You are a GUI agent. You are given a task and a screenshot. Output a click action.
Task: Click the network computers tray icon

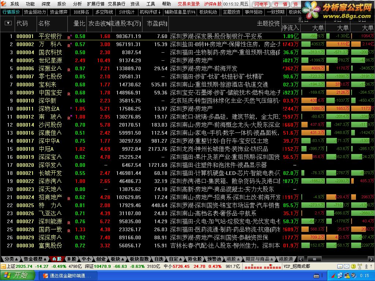tap(340, 276)
